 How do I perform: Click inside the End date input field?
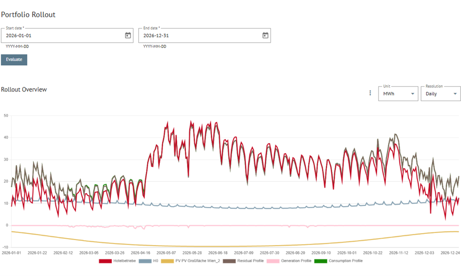[192, 35]
